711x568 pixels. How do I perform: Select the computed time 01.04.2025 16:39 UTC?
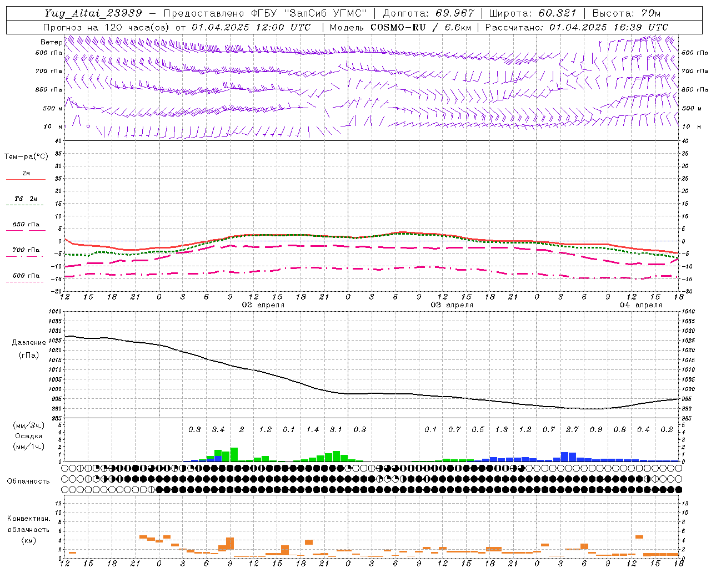609,27
